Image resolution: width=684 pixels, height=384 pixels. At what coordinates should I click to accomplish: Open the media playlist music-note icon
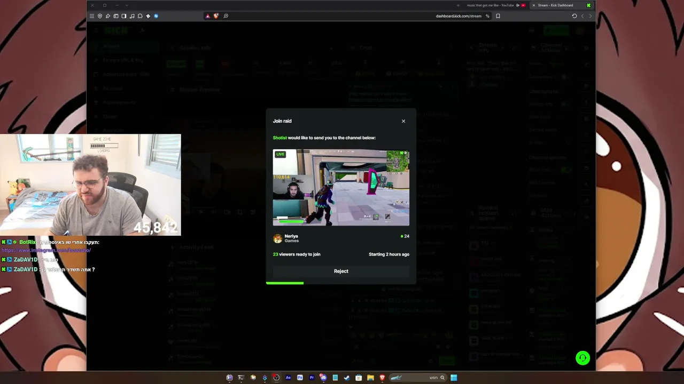(x=132, y=16)
